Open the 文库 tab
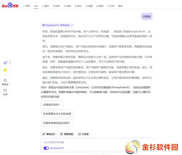Viewport: 182px width, 155px height. [111, 6]
